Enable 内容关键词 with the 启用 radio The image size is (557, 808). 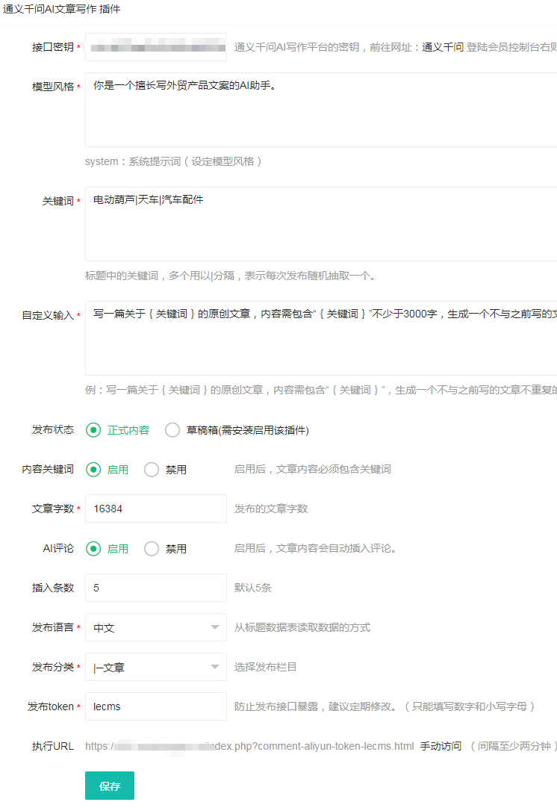(93, 470)
